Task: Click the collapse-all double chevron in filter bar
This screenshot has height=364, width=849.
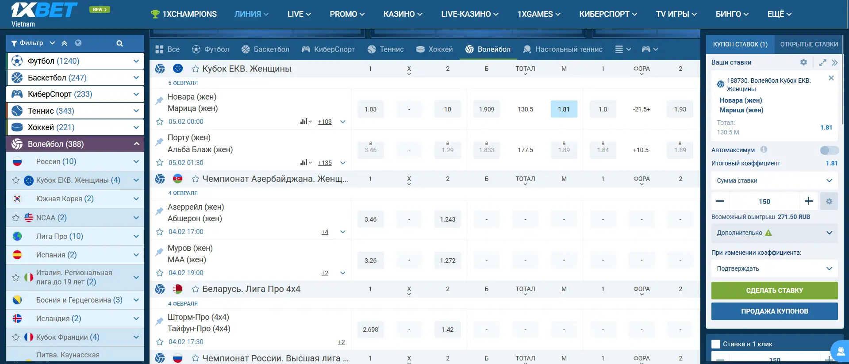Action: pos(64,43)
